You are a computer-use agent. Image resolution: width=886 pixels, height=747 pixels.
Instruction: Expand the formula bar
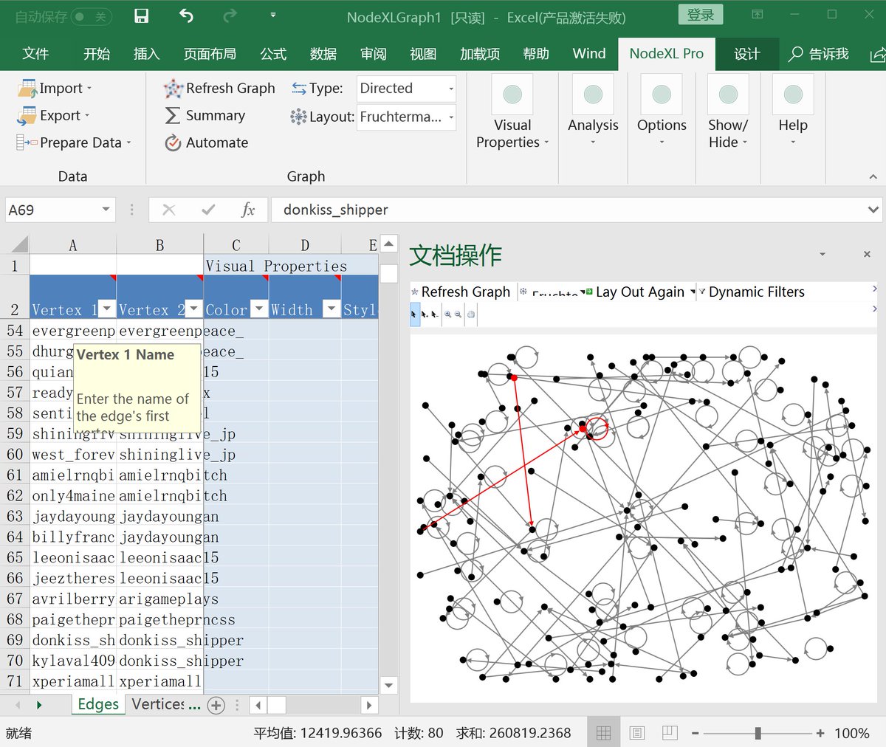873,210
